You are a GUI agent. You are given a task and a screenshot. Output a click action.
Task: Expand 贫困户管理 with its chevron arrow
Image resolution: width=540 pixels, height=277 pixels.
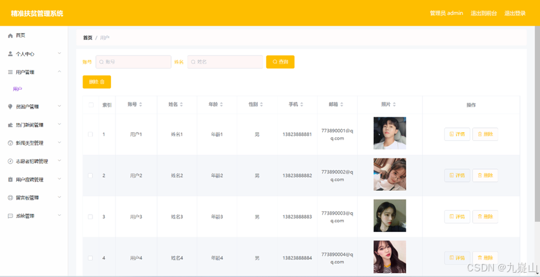(59, 106)
